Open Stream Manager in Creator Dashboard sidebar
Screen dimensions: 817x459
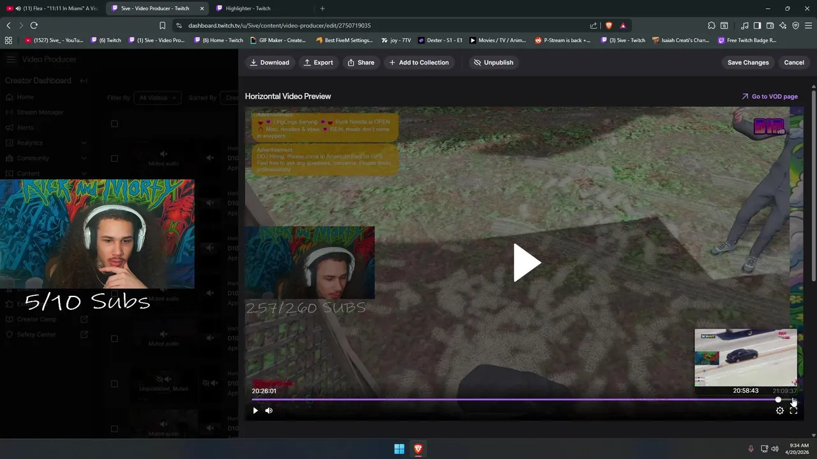click(x=40, y=112)
